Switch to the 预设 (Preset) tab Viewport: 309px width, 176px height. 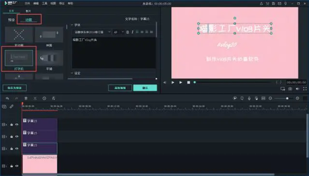11,19
